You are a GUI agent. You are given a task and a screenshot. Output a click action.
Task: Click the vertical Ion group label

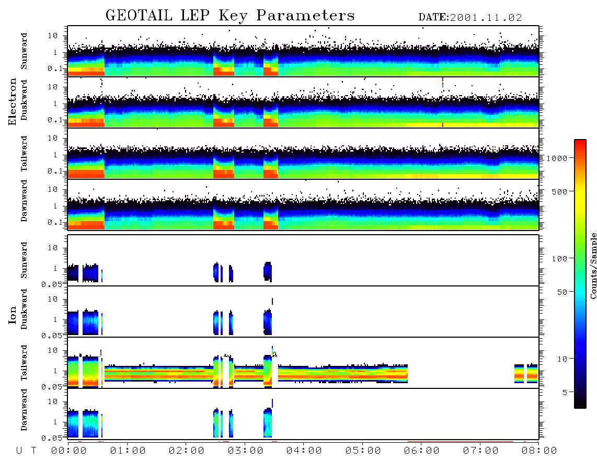tap(12, 315)
